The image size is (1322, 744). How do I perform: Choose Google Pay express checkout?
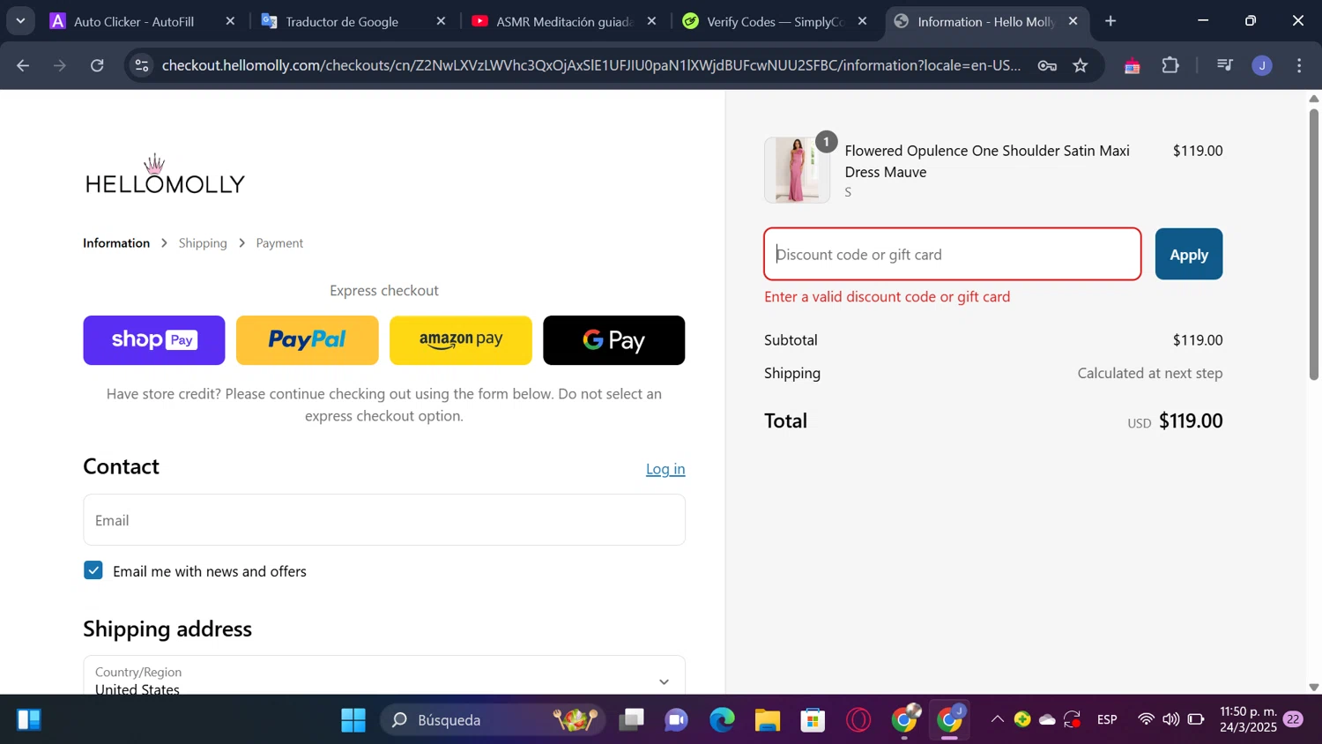614,340
